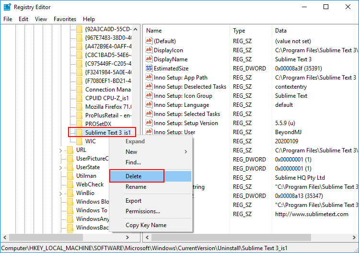359x253 pixels.
Task: Click the icon beside Inno Setup: Setup Version
Action: coord(149,123)
